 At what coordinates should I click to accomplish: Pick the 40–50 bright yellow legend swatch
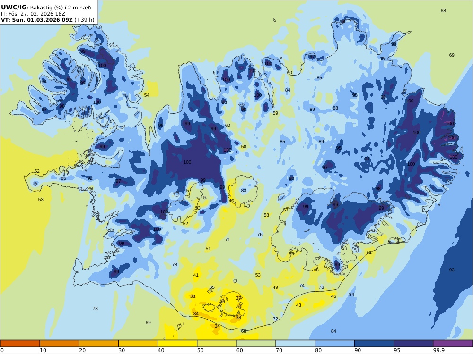[177, 344]
